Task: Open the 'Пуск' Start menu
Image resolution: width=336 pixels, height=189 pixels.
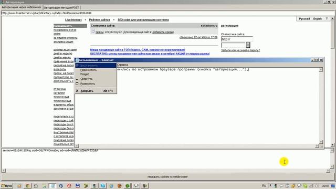Action: (x=7, y=186)
